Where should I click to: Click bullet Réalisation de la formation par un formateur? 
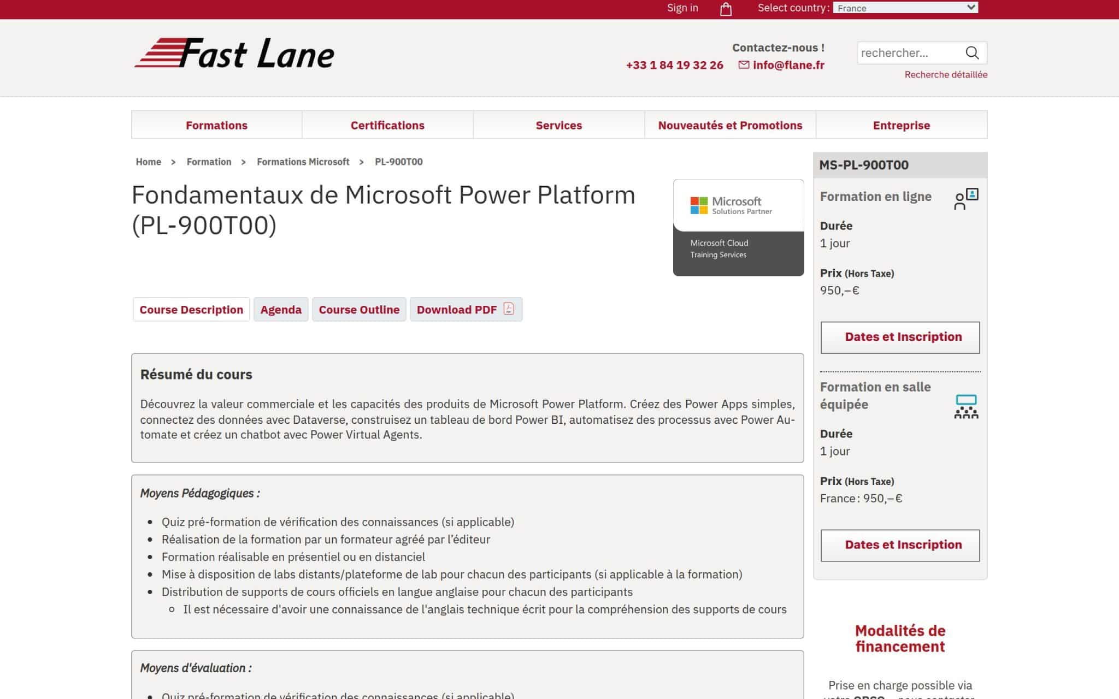tap(326, 539)
